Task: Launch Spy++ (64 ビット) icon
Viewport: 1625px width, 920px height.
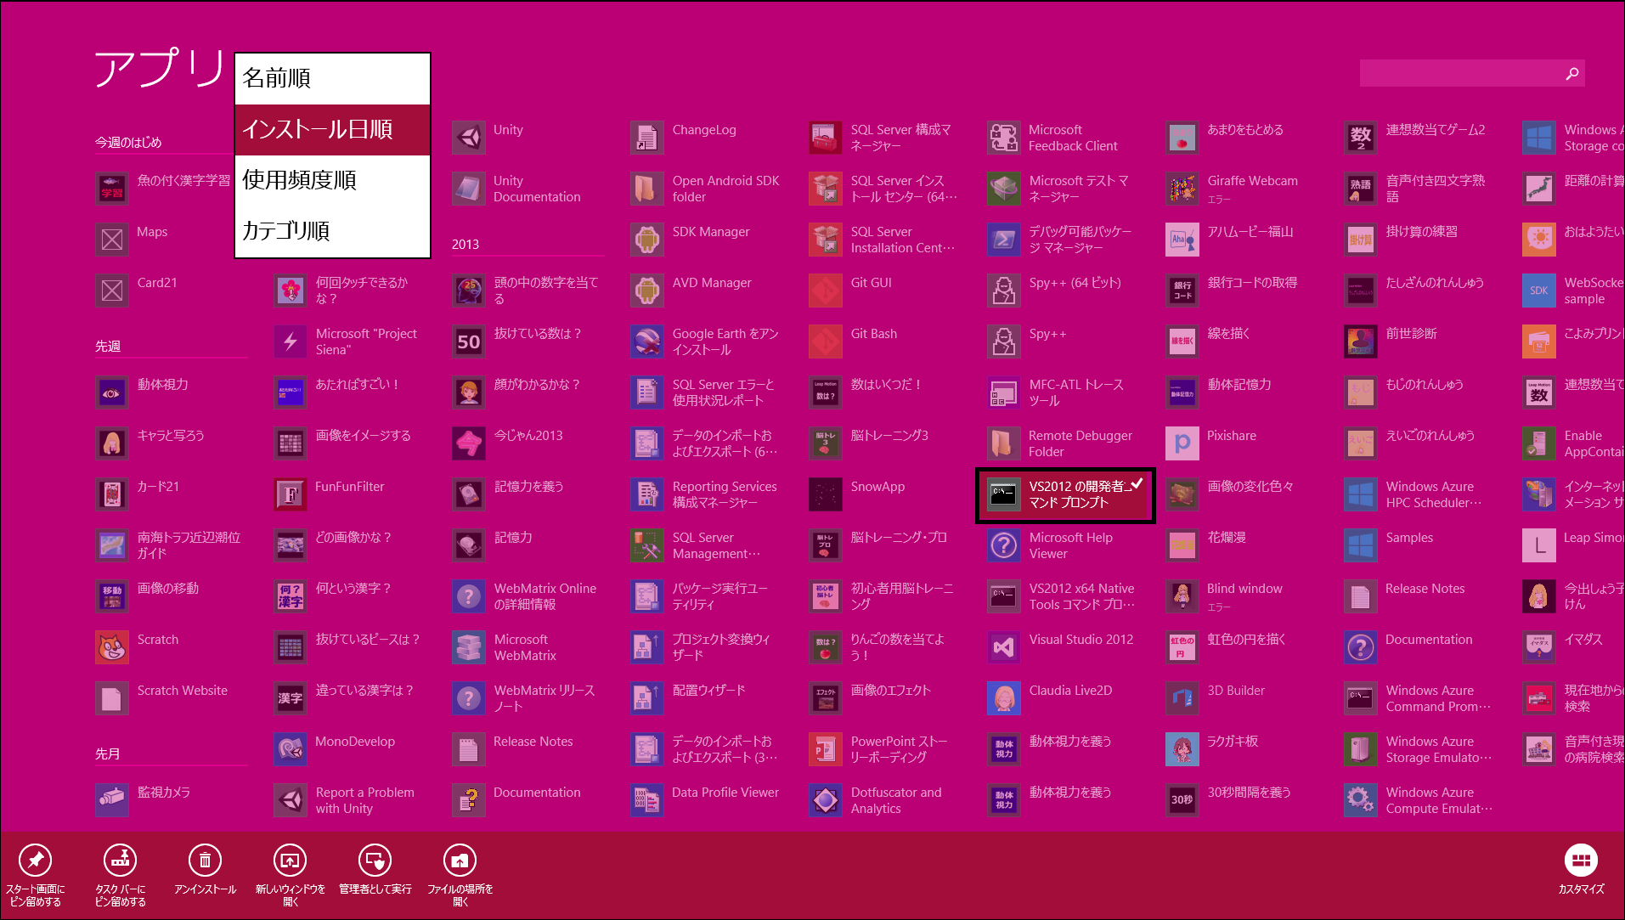Action: tap(1004, 291)
